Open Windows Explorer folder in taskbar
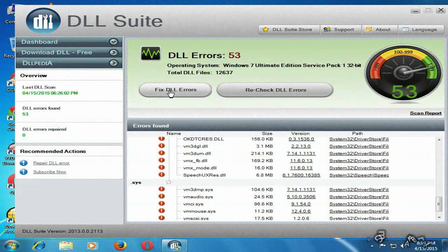The image size is (448, 252). [x=66, y=246]
